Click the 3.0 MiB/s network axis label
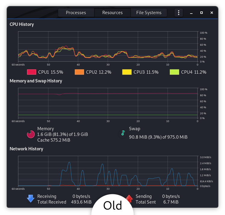Screen dimensions: 225x215 coord(205,157)
